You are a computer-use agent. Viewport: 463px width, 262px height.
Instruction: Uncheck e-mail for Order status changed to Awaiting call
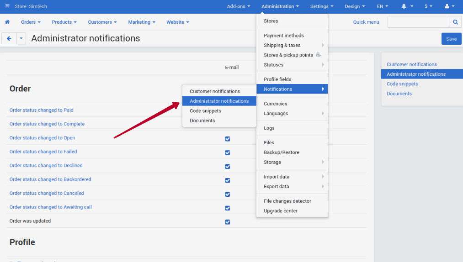click(x=227, y=208)
